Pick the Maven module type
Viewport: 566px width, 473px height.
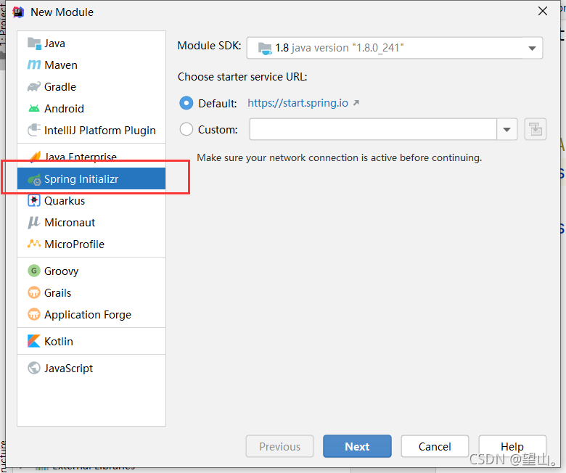tap(91, 65)
